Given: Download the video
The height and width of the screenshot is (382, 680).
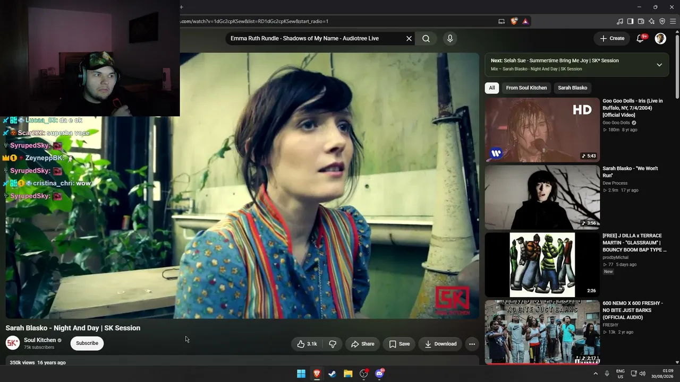Looking at the screenshot, I should point(440,344).
